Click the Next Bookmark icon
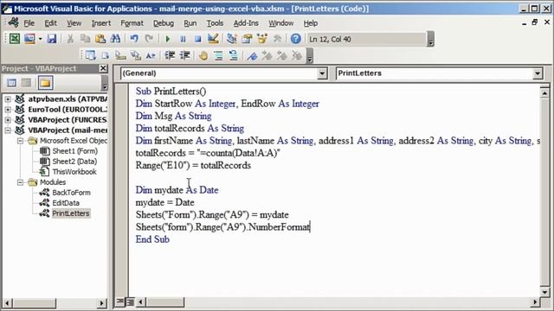The image size is (554, 311). [267, 55]
